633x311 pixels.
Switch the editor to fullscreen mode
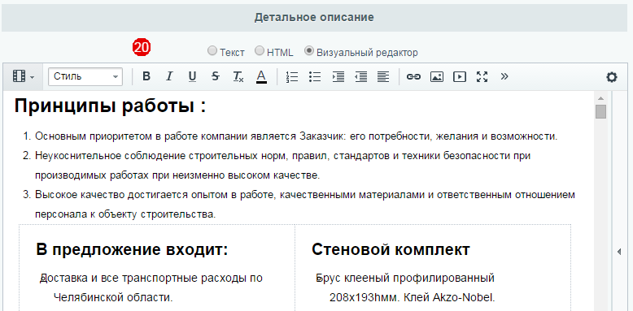(482, 76)
